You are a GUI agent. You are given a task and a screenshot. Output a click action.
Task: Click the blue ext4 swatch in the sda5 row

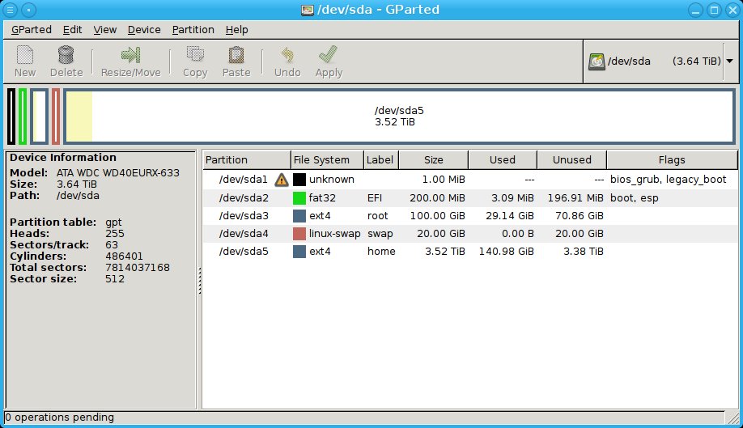pyautogui.click(x=299, y=252)
